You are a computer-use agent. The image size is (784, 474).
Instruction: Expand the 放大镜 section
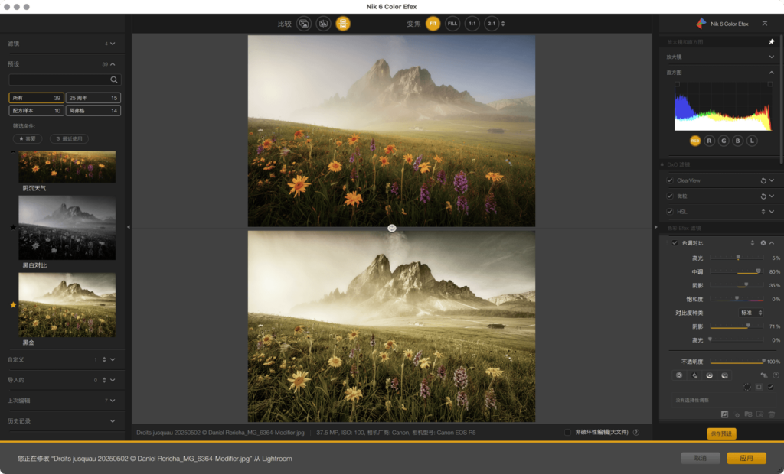pyautogui.click(x=772, y=57)
